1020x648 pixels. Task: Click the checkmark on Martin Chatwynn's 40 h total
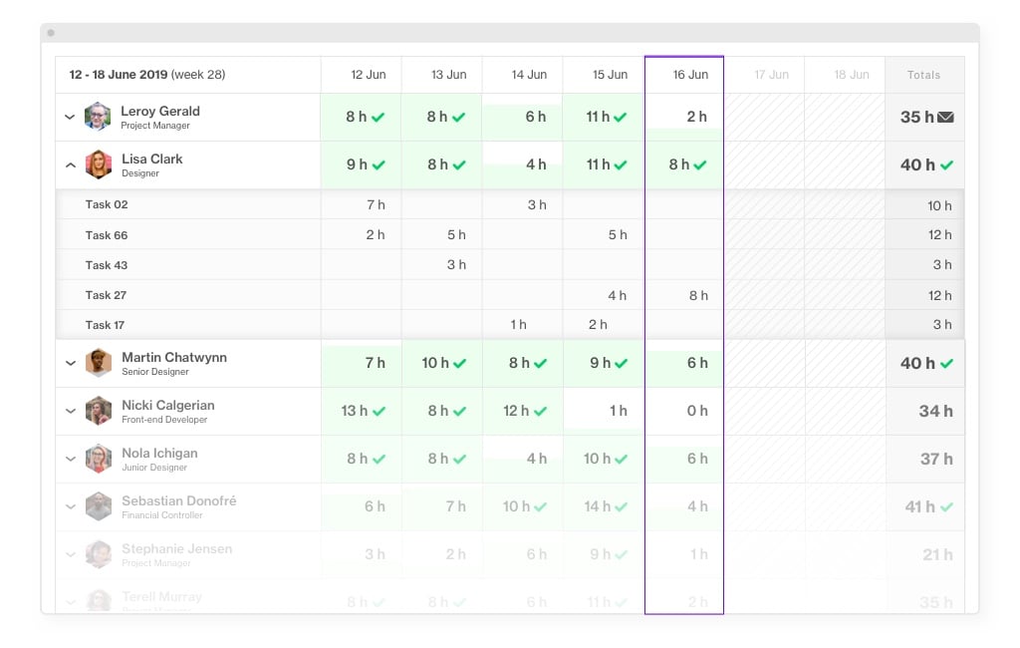(946, 364)
